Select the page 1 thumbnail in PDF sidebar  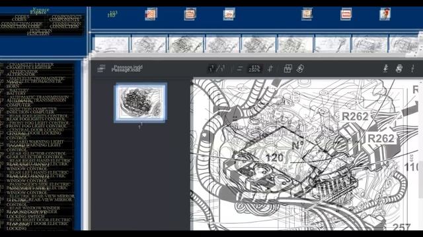pyautogui.click(x=140, y=103)
